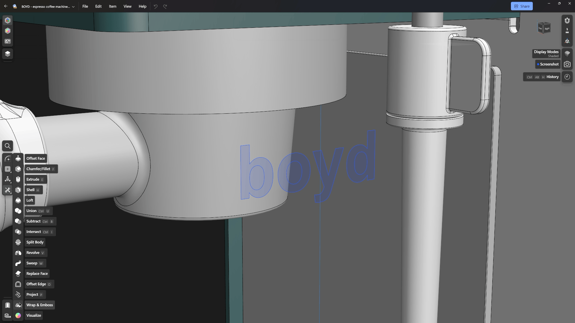Click the striped section view icon
Image resolution: width=575 pixels, height=323 pixels.
coord(7,305)
